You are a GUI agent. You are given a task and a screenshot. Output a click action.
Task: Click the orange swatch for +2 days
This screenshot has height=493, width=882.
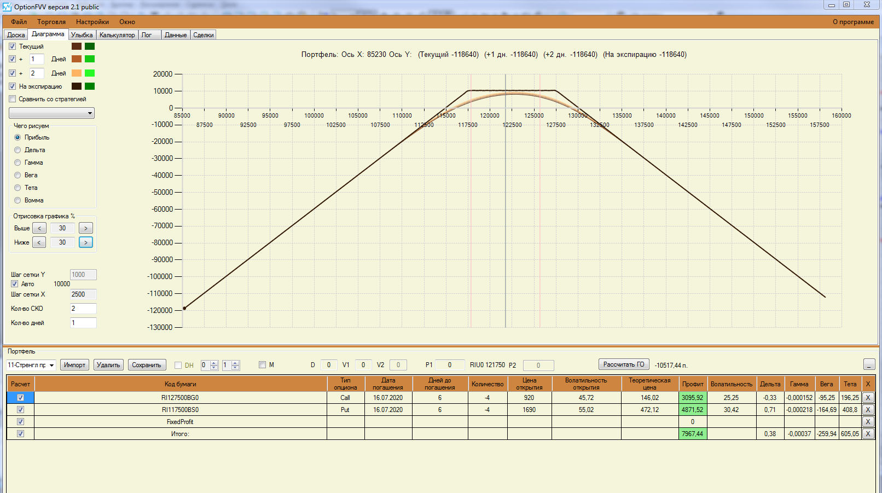coord(77,73)
